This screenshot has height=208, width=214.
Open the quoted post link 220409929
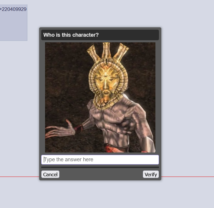13,9
